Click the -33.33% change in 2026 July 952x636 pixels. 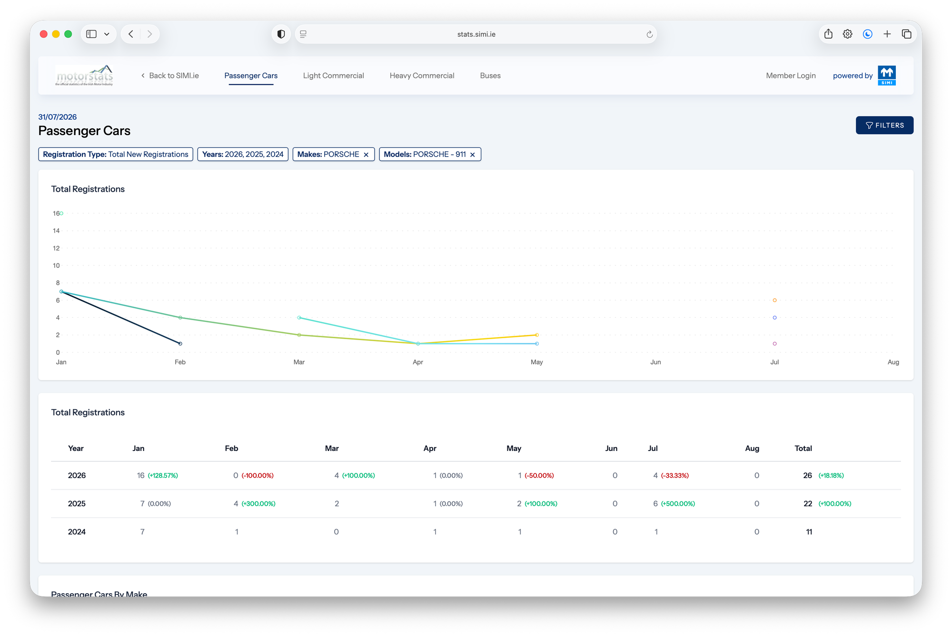[675, 476]
